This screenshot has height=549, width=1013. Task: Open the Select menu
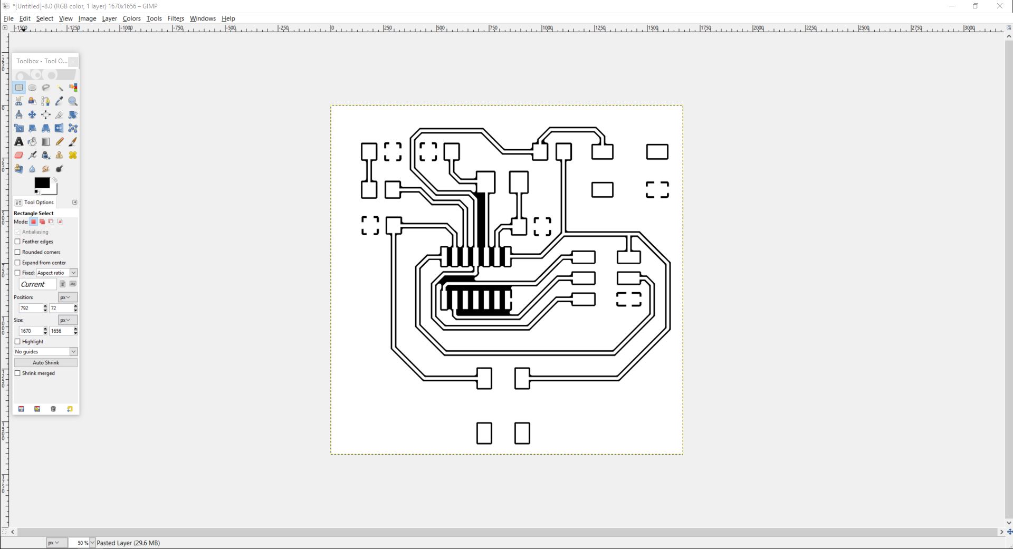pos(45,18)
